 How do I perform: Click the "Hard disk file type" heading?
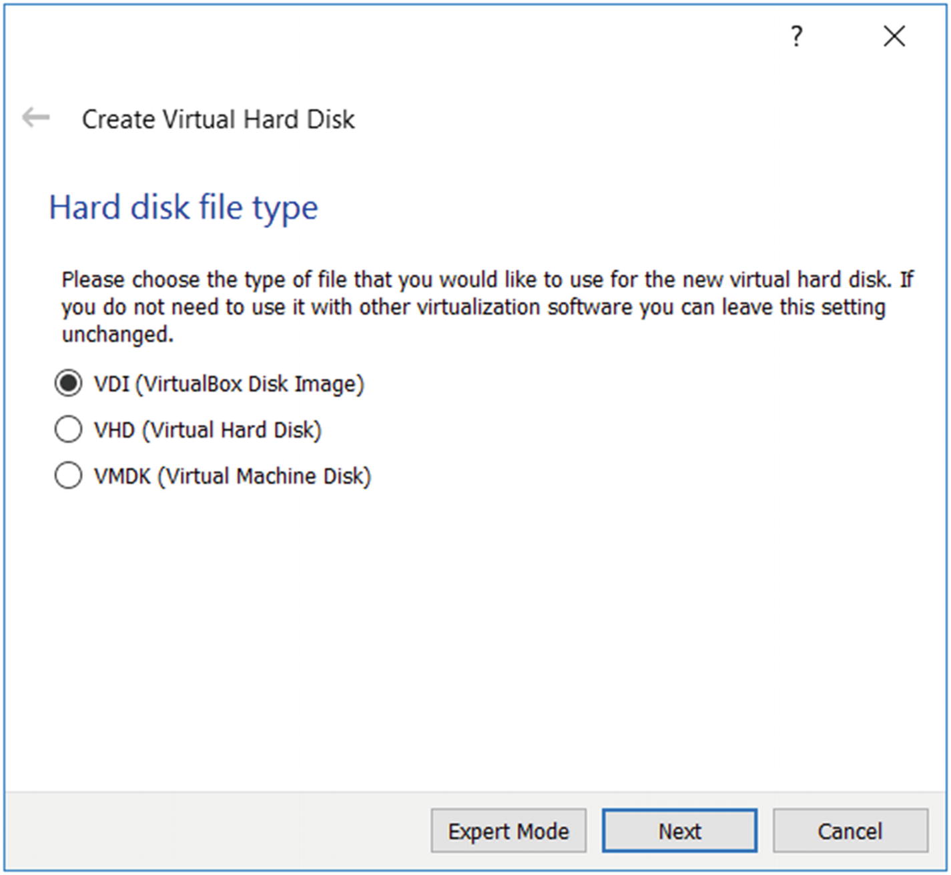pyautogui.click(x=184, y=207)
